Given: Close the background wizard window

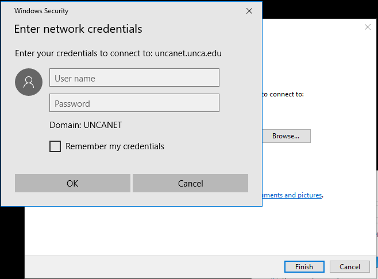Looking at the screenshot, I should 368,27.
